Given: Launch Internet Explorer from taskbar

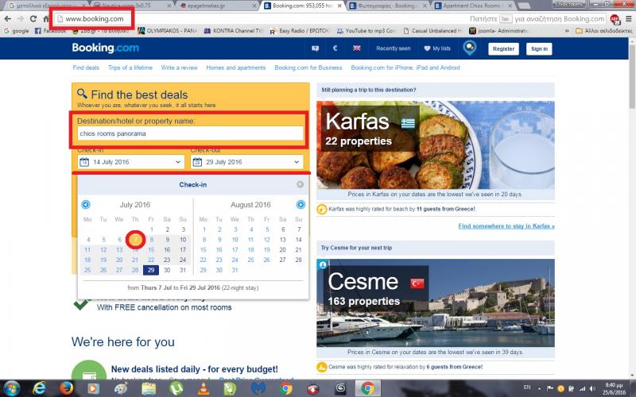Looking at the screenshot, I should click(39, 388).
